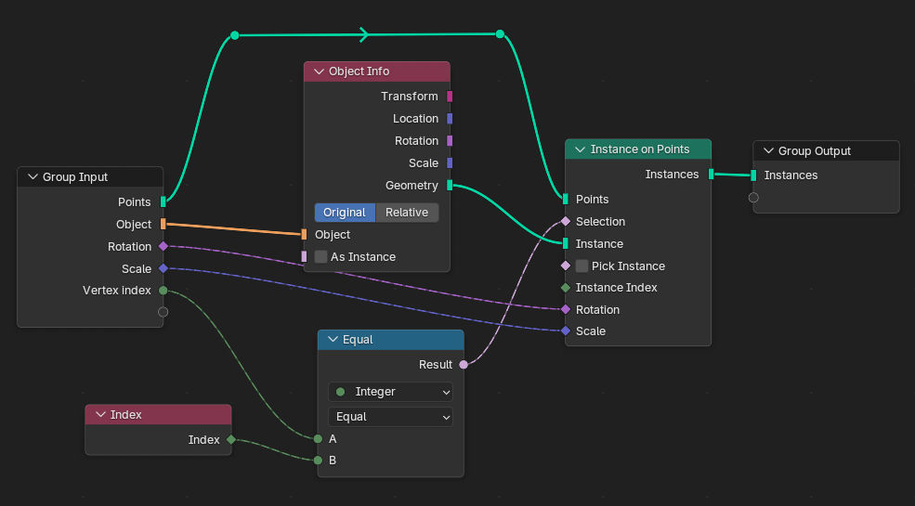Collapse the Group Input node

[x=33, y=177]
